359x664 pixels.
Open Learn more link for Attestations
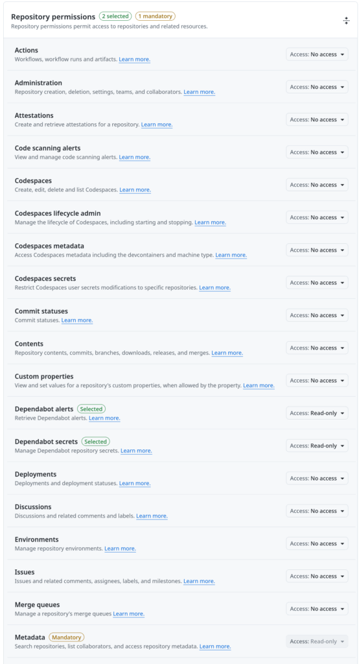pos(157,124)
